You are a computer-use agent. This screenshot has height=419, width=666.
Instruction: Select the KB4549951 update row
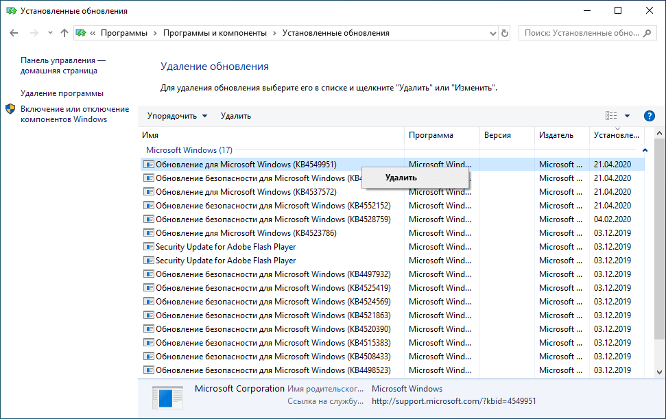pyautogui.click(x=392, y=165)
